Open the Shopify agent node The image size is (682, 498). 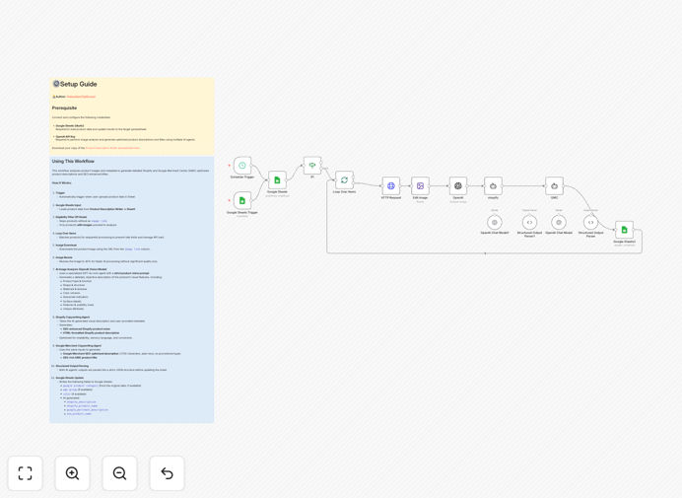493,185
